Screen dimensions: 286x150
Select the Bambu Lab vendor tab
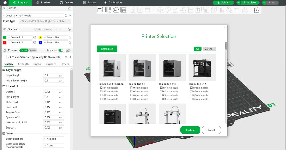107,49
